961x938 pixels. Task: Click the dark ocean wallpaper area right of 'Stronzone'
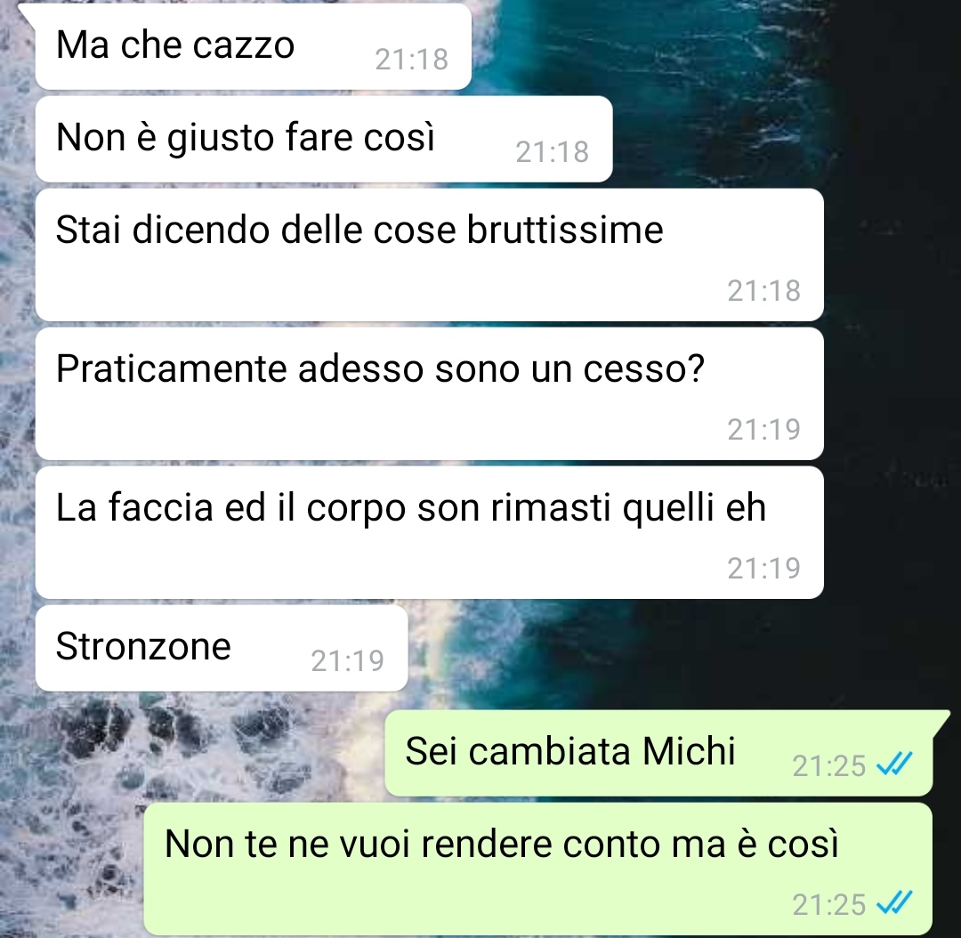point(674,650)
